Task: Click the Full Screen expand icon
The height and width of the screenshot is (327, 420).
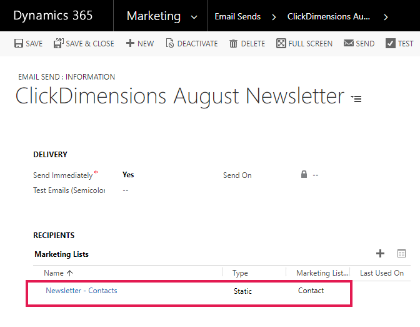Action: (281, 43)
